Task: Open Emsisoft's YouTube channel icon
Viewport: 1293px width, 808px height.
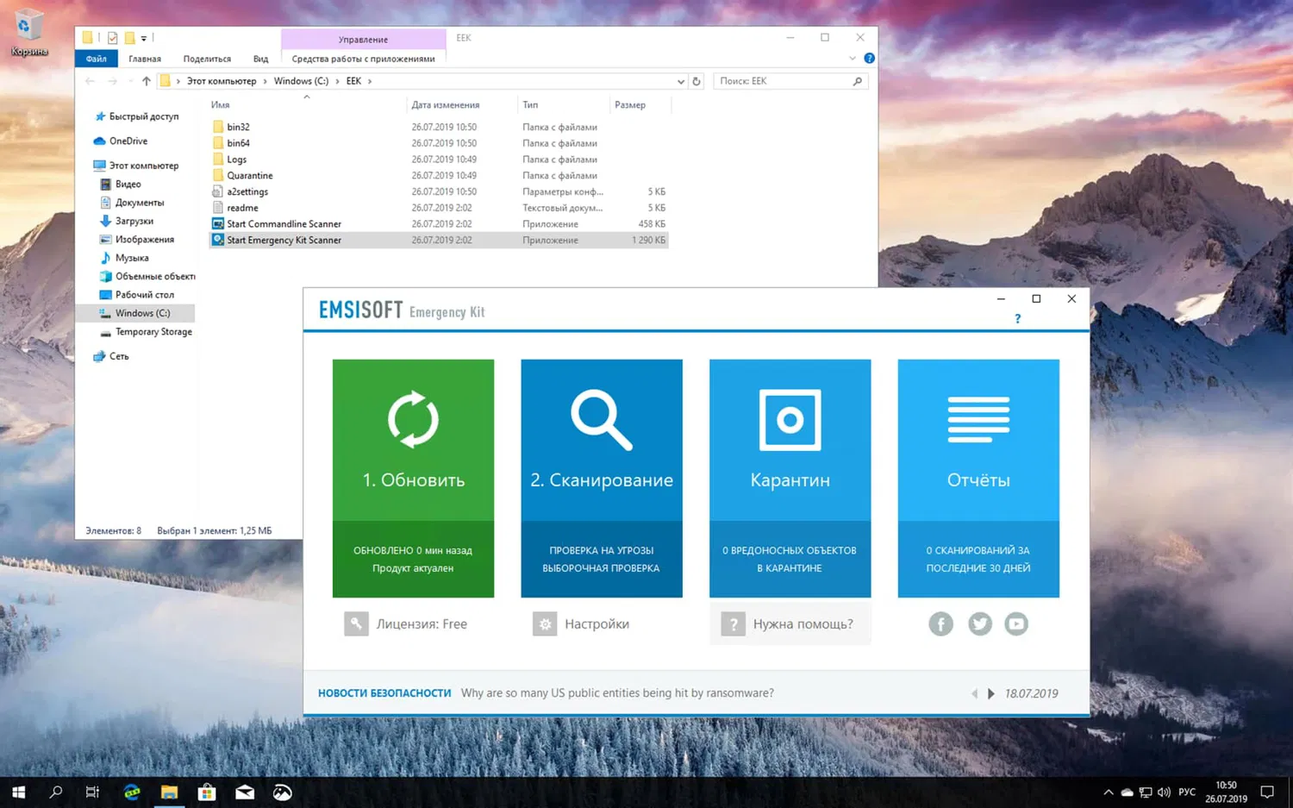Action: pyautogui.click(x=1016, y=623)
